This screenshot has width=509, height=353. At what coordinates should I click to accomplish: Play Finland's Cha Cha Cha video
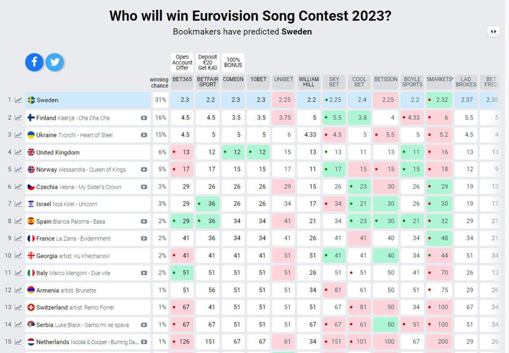tap(144, 118)
